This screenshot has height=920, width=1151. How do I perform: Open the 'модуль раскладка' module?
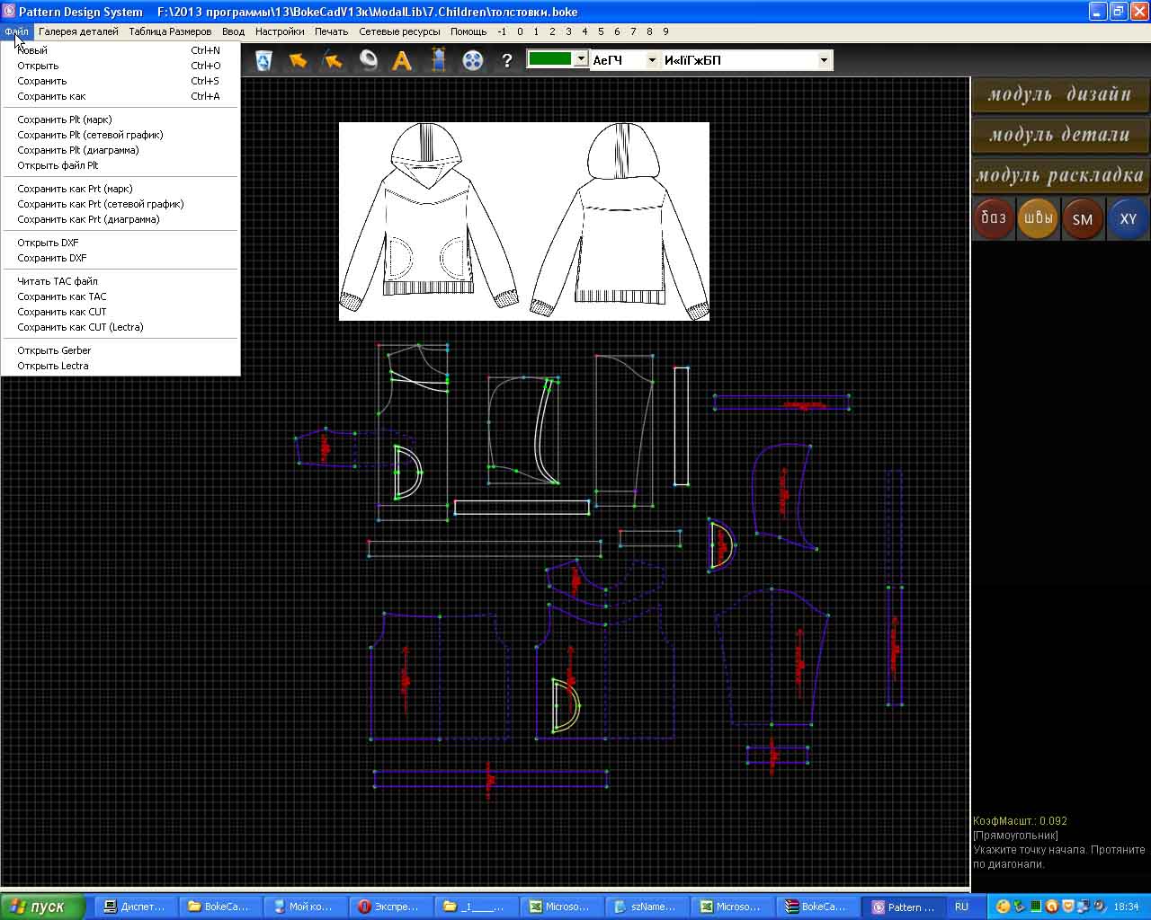1059,175
